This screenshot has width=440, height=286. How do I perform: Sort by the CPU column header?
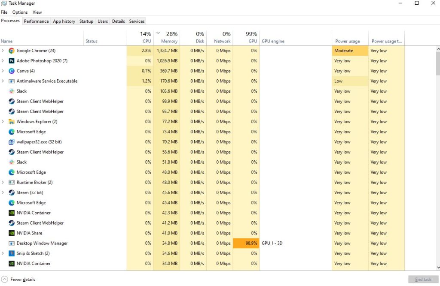point(140,38)
